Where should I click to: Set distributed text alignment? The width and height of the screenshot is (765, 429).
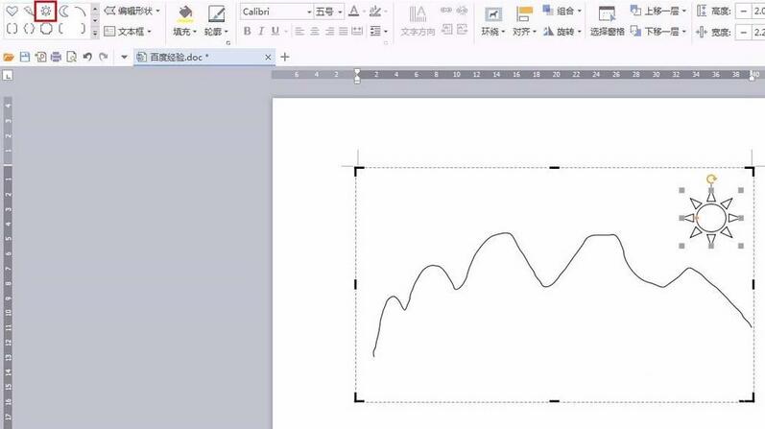(x=358, y=32)
